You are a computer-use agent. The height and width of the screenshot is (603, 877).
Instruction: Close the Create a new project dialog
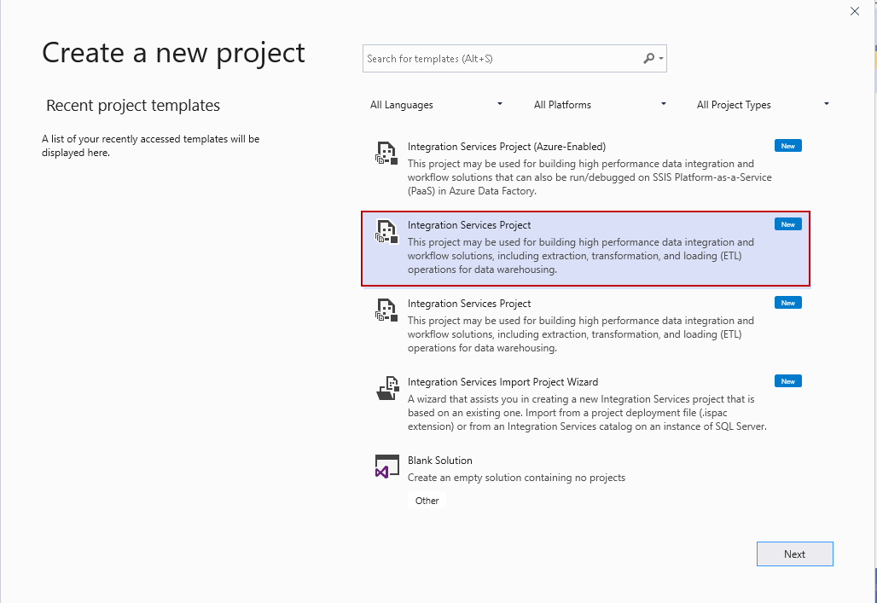pos(855,11)
